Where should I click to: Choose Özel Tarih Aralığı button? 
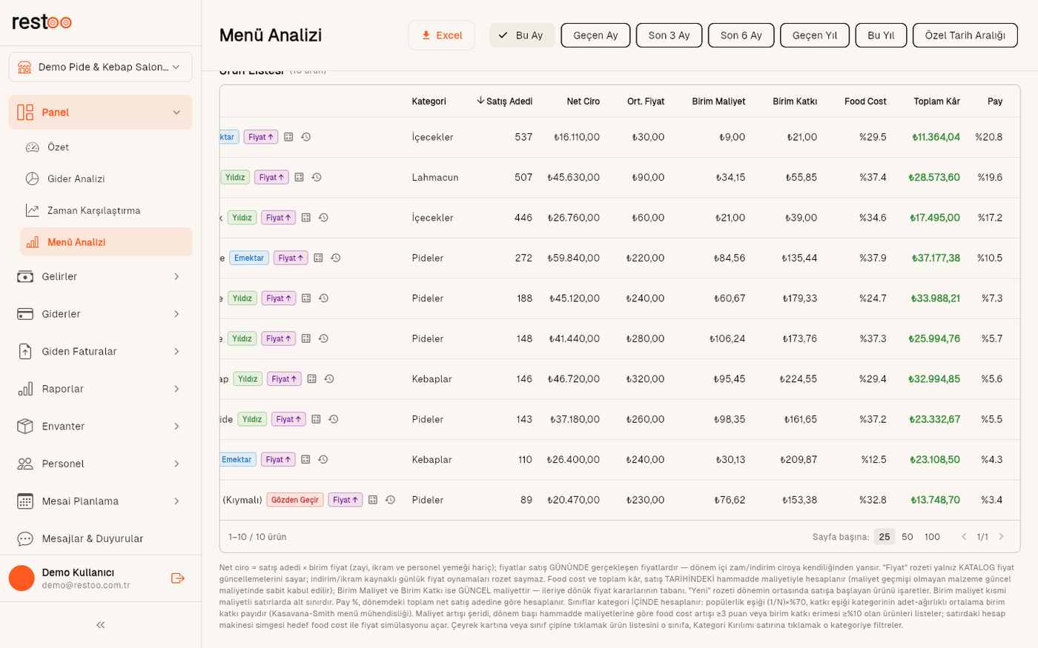(965, 36)
